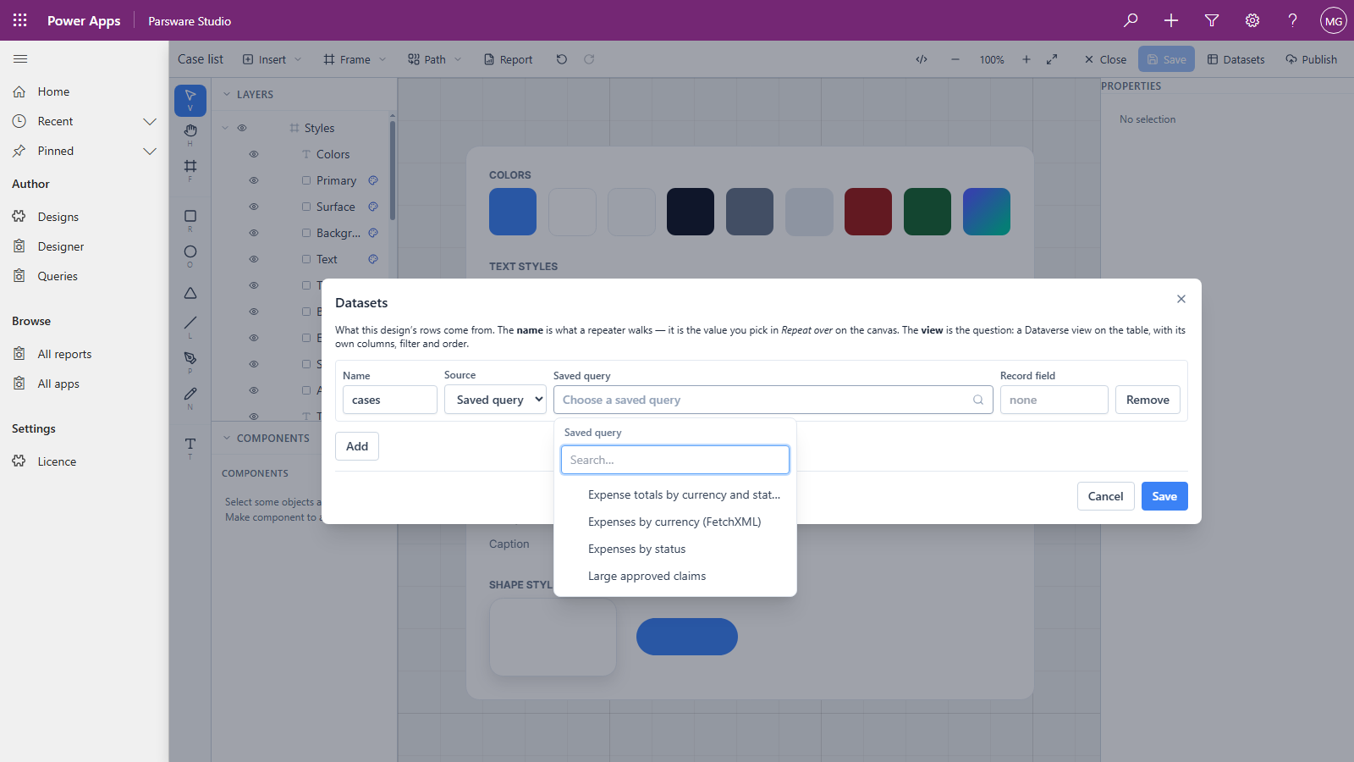Image resolution: width=1354 pixels, height=762 pixels.
Task: Click the Add dataset button
Action: [357, 446]
